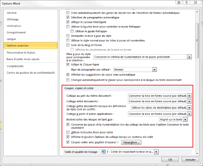203x166 pixels.
Task: Check Utiliser le mode Refrappe
Action: pyautogui.click(x=72, y=31)
